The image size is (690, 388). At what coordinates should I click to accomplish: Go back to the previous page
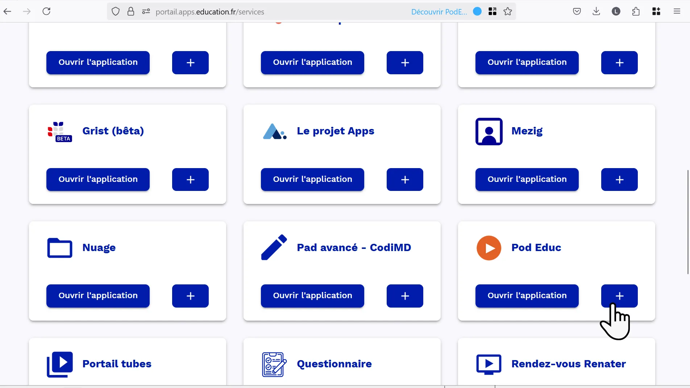pos(7,11)
